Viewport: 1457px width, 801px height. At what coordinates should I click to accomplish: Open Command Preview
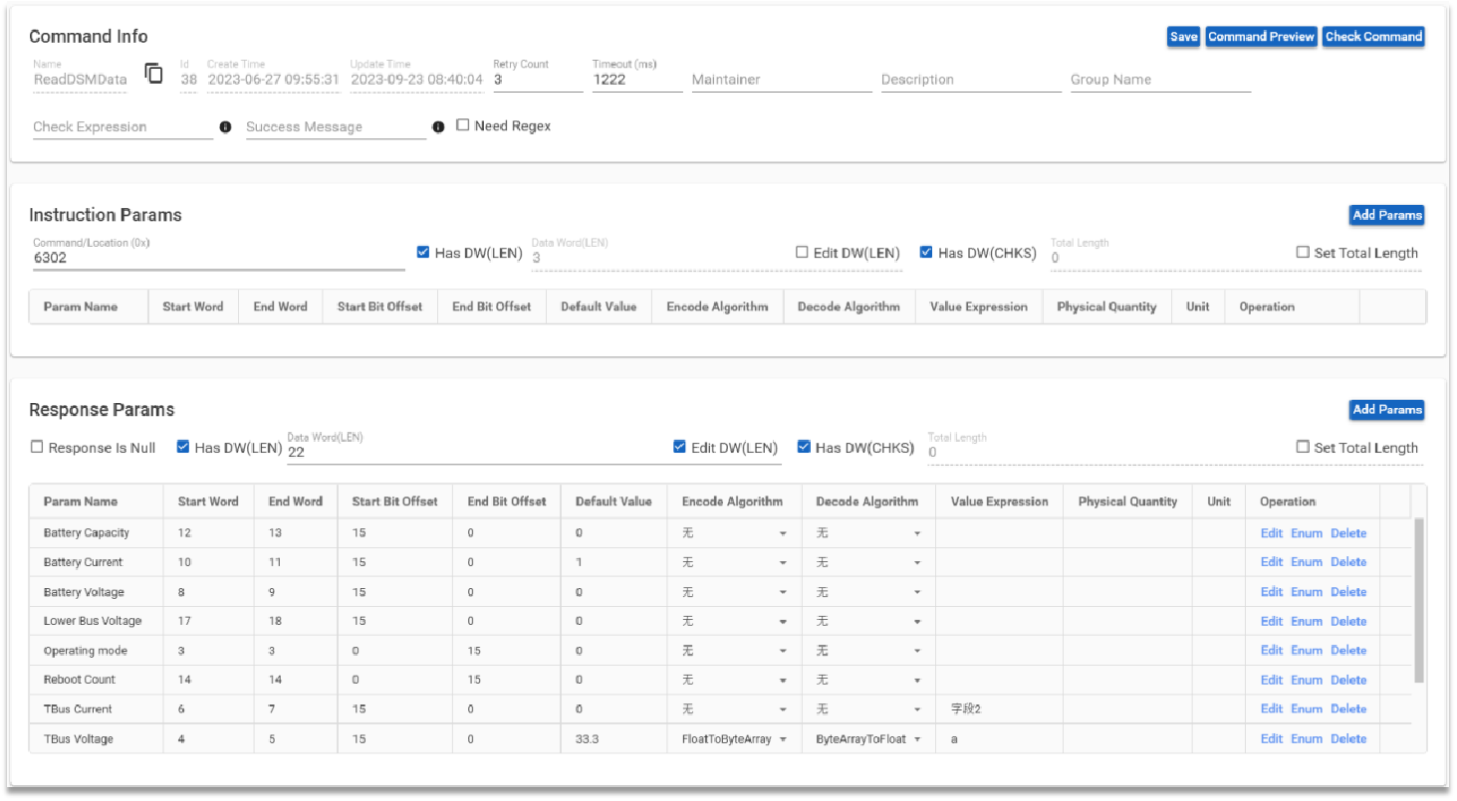1261,37
